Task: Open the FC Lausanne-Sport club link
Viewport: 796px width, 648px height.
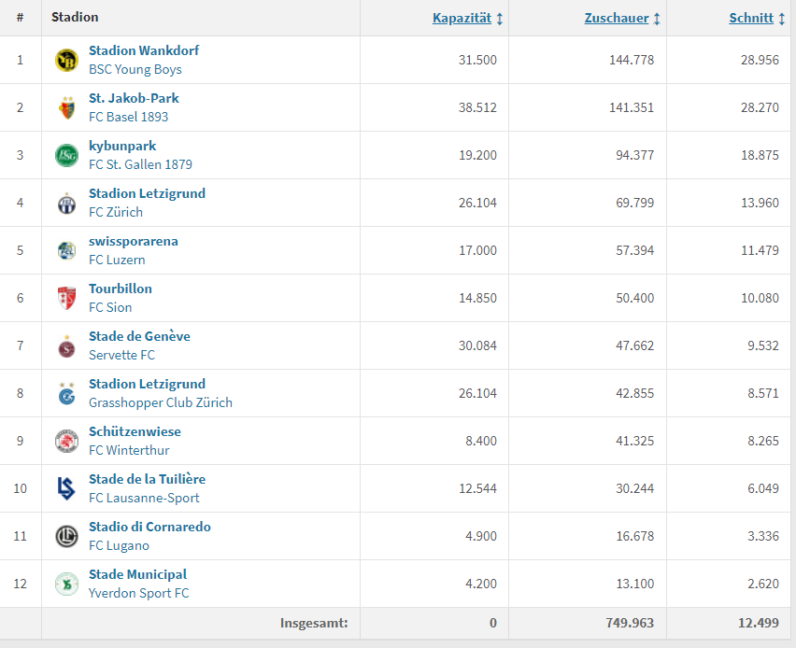Action: [x=144, y=499]
